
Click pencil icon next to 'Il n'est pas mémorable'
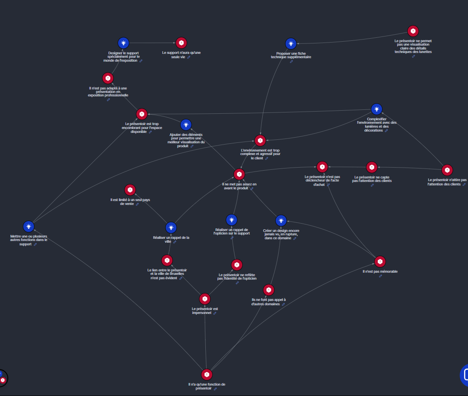[380, 276]
